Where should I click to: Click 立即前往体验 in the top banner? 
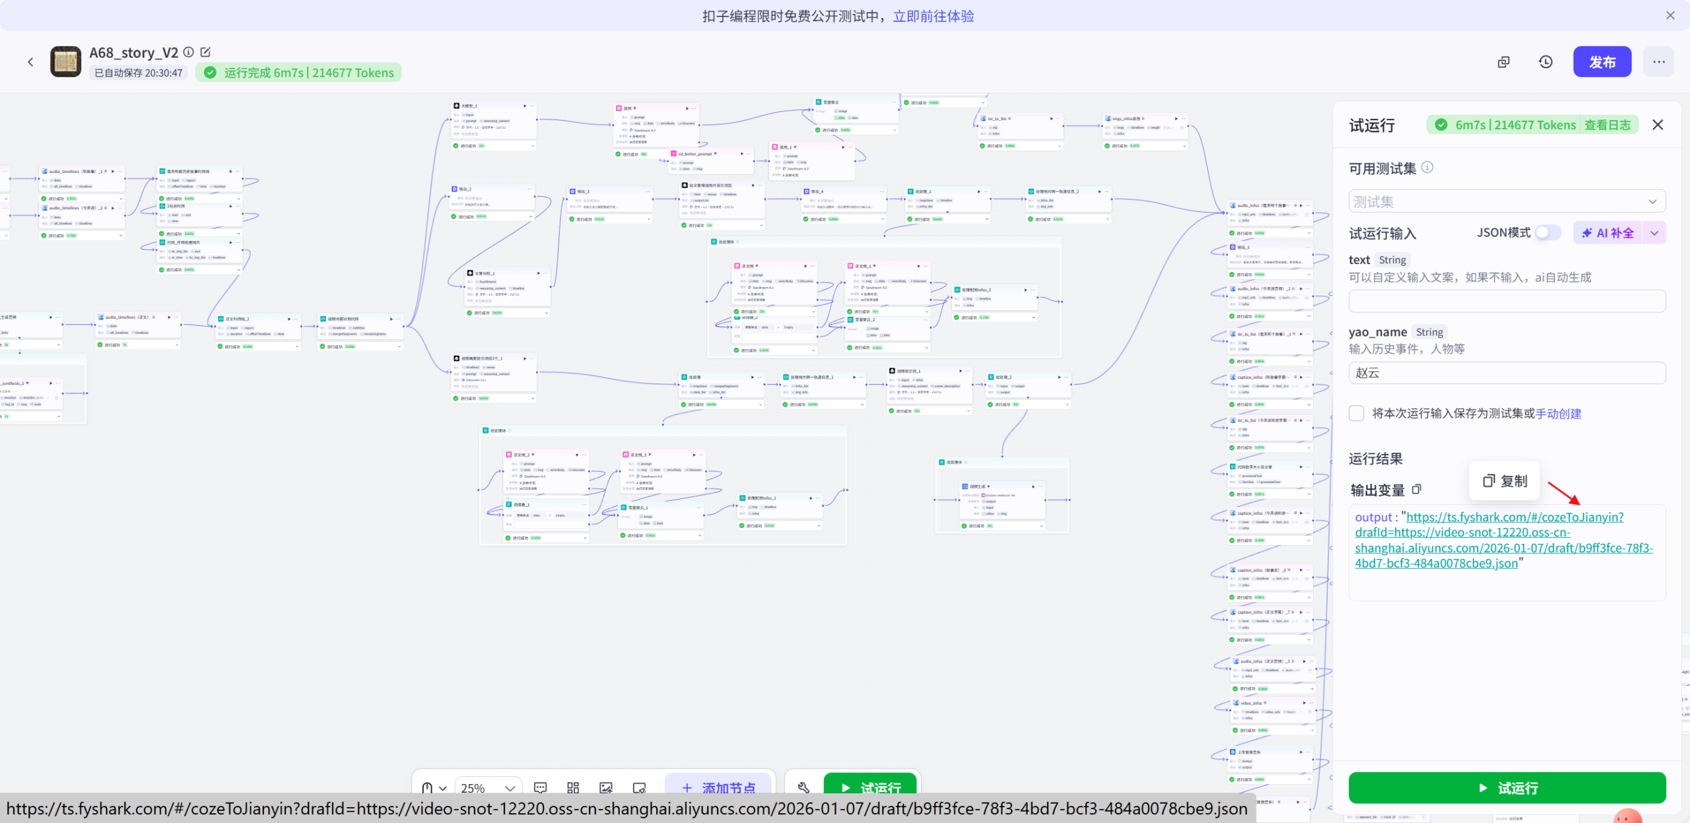[x=933, y=15]
